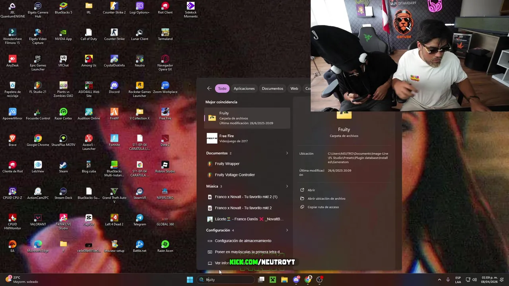Open the CapCut desktop shortcut
This screenshot has height=286, width=509.
(x=89, y=220)
